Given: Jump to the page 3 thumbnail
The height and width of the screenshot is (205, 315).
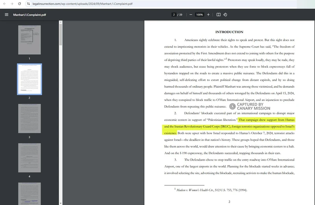Looking at the screenshot, I should (29, 118).
